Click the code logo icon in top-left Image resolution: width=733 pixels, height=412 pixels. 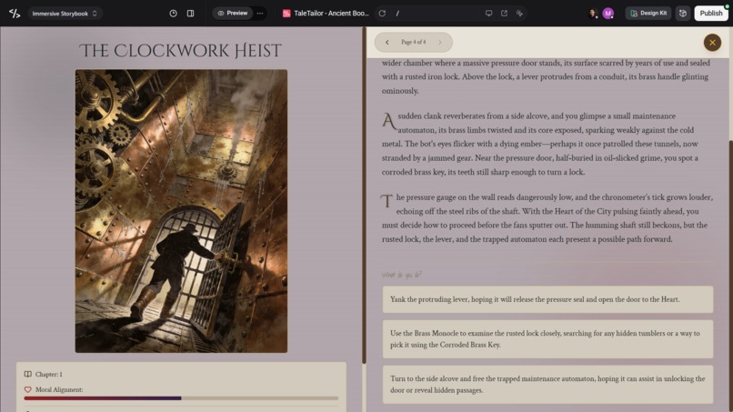pyautogui.click(x=15, y=14)
